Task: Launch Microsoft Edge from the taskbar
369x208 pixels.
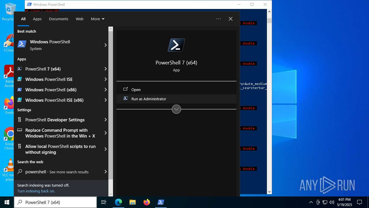Action: click(x=118, y=202)
